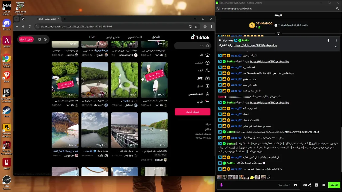Open the Profile (الملف الشخصي) icon
The image size is (342, 192).
(x=207, y=94)
